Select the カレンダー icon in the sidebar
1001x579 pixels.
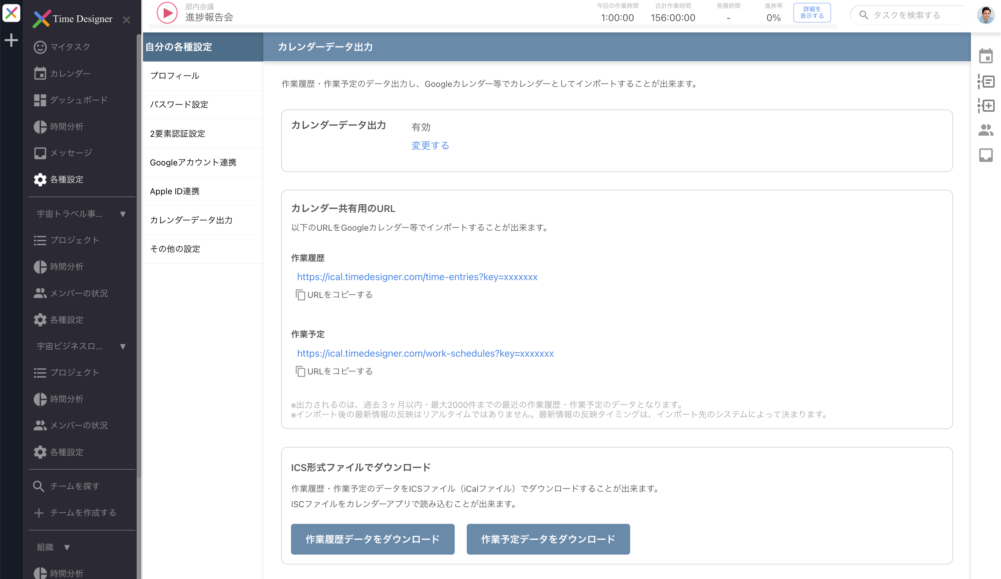40,73
